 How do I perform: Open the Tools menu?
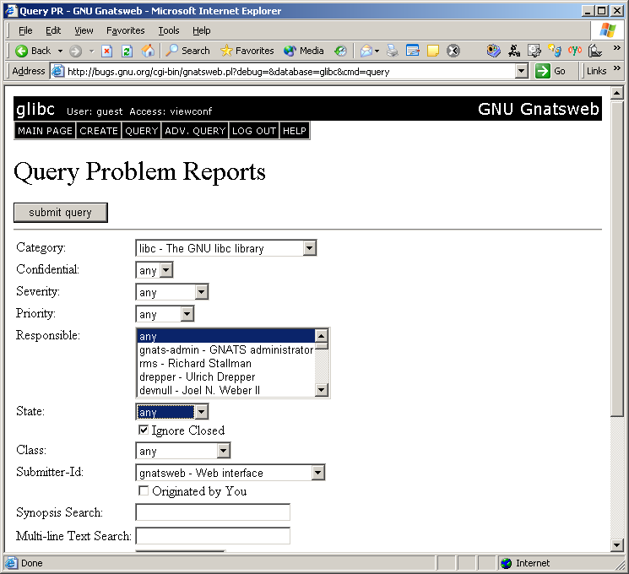point(169,30)
